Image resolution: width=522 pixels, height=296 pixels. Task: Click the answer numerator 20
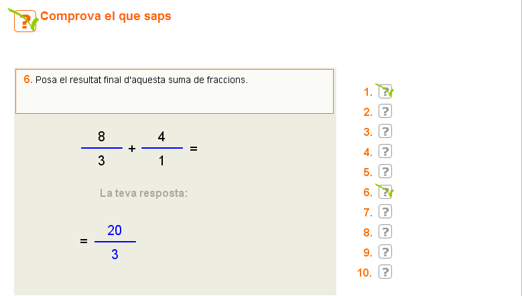coord(115,230)
